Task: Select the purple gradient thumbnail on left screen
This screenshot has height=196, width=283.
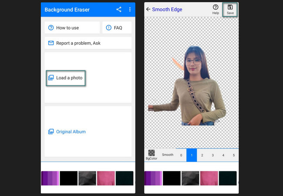Action: click(x=50, y=178)
